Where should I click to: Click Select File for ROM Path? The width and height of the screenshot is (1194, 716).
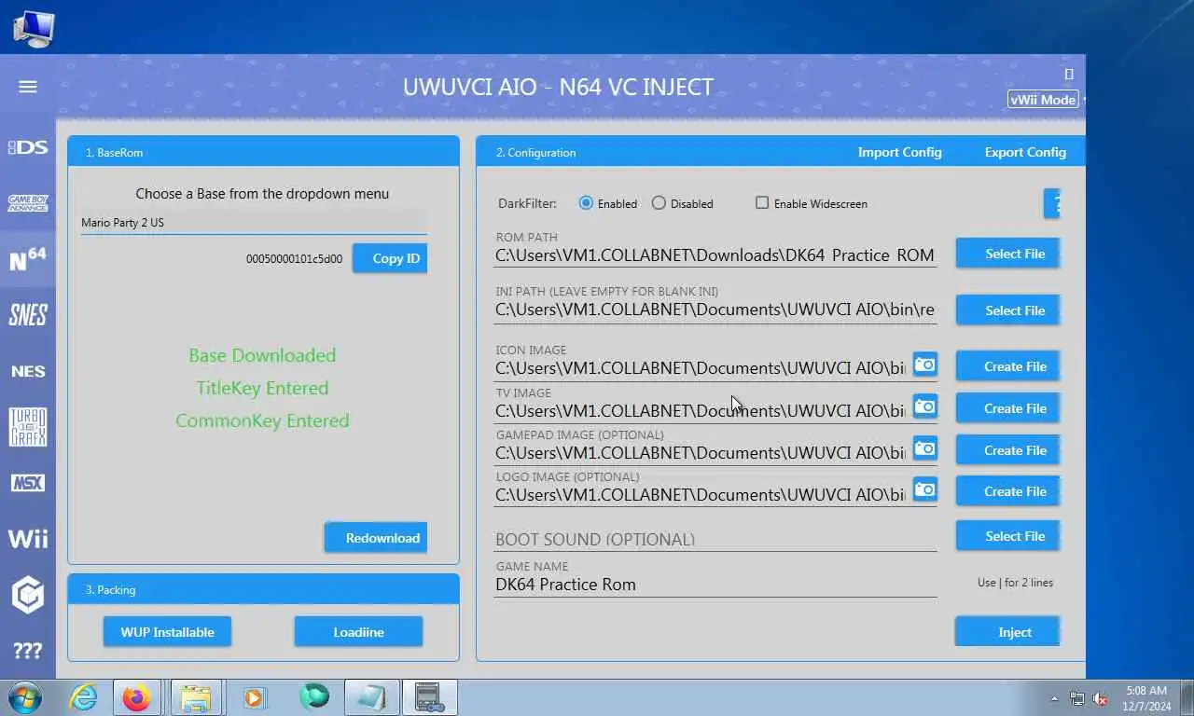(1007, 254)
